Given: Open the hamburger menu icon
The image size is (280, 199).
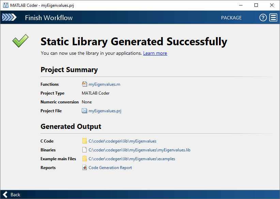Looking at the screenshot, I should [273, 18].
